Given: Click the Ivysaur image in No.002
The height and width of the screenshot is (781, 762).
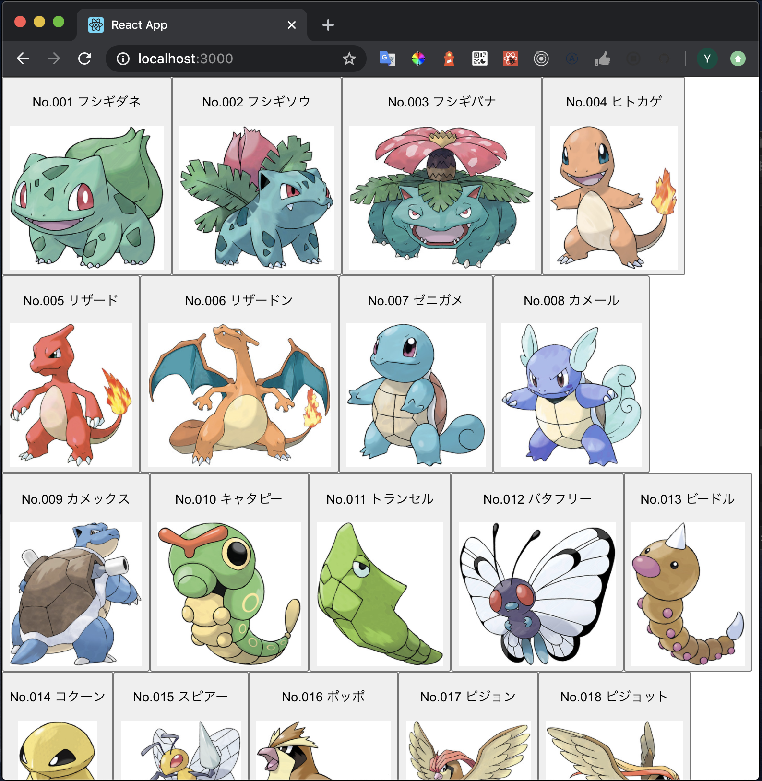Looking at the screenshot, I should click(x=257, y=198).
